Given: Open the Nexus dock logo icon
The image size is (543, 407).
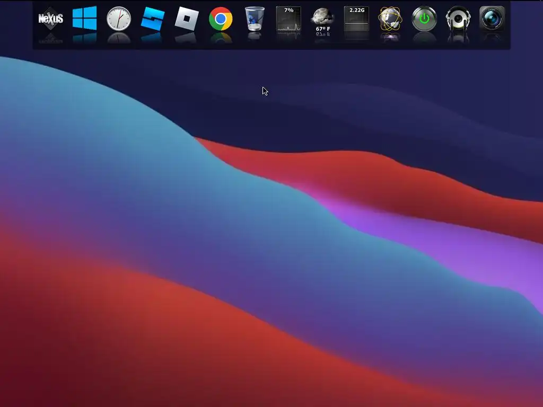Looking at the screenshot, I should tap(50, 19).
